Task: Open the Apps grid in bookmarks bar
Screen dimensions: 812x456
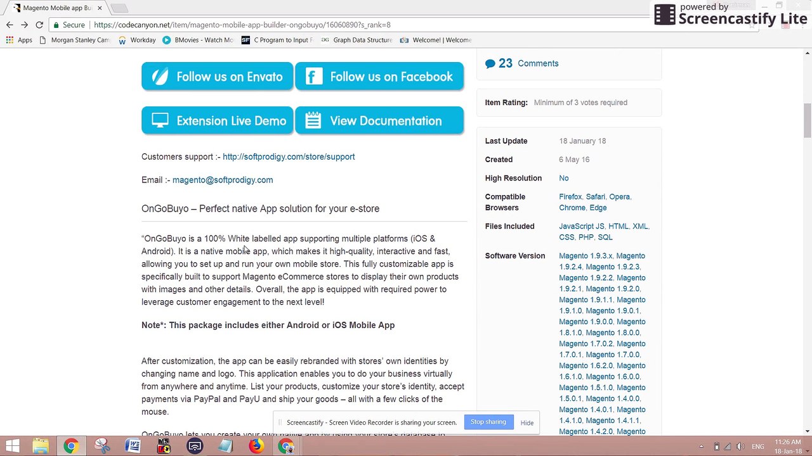Action: (19, 40)
